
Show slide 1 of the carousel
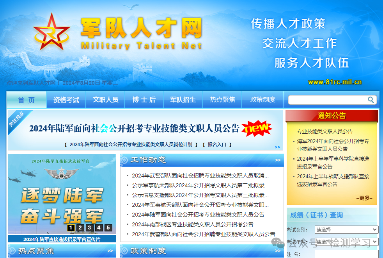point(71,228)
